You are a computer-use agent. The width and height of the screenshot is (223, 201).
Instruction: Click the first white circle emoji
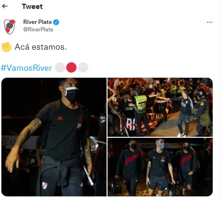click(60, 67)
